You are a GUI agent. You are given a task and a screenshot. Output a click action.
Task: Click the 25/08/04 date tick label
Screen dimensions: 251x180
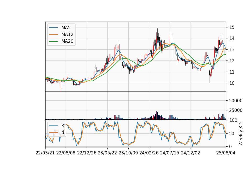[226, 153]
